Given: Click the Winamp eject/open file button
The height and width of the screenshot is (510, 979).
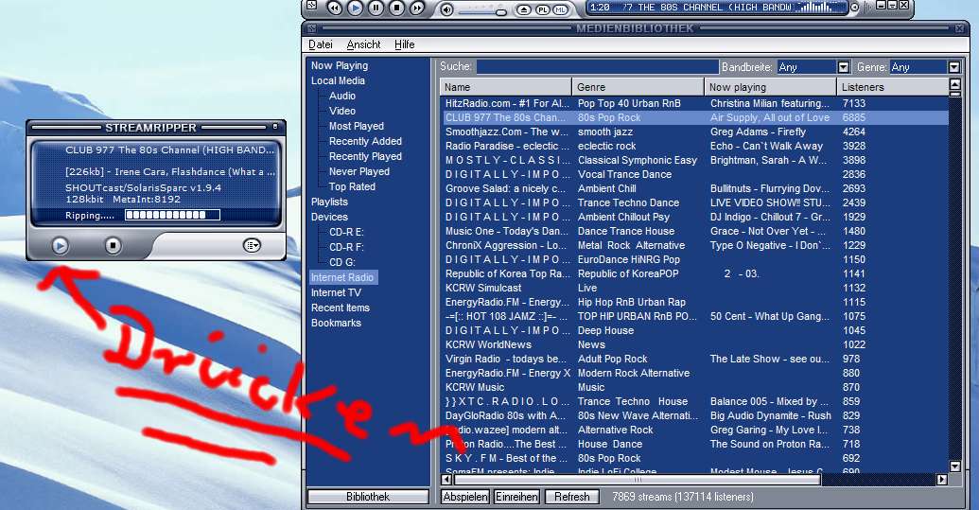Looking at the screenshot, I should tap(524, 9).
